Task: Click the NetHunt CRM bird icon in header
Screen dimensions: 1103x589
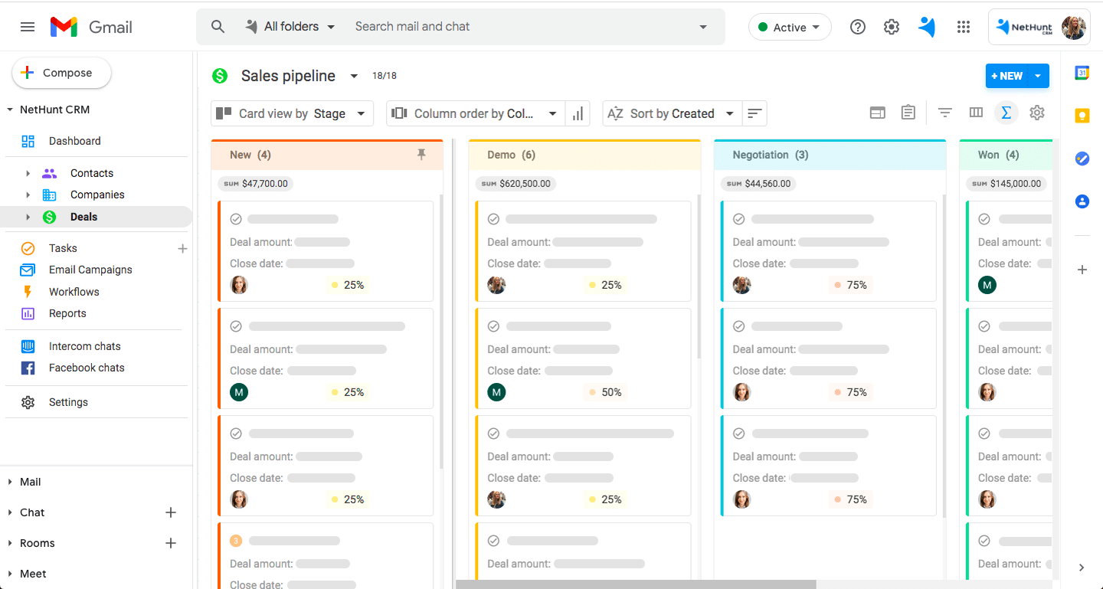Action: pyautogui.click(x=927, y=28)
